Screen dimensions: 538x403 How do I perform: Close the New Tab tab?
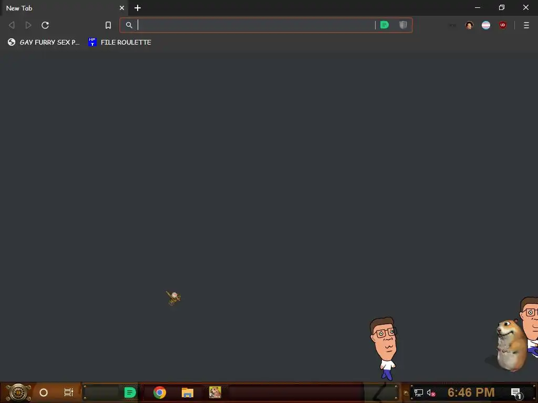[122, 8]
